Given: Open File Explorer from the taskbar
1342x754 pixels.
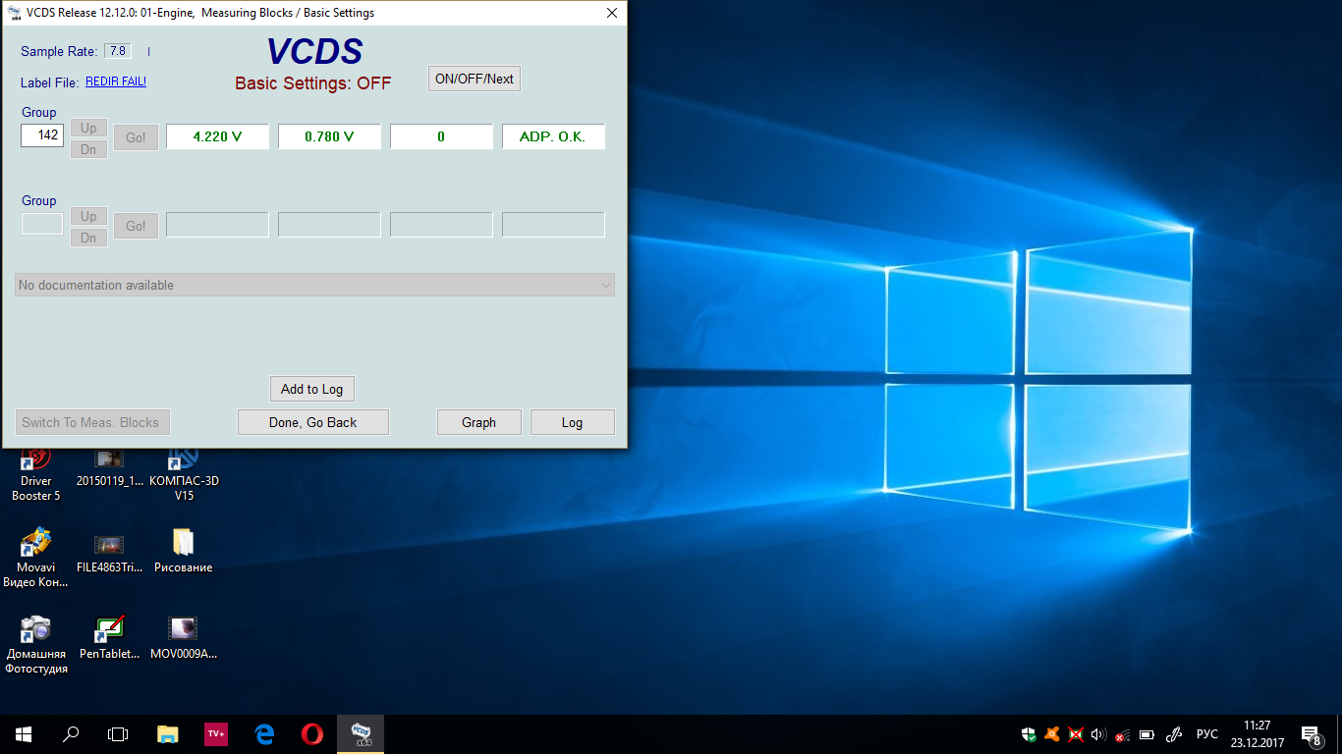Looking at the screenshot, I should [168, 733].
